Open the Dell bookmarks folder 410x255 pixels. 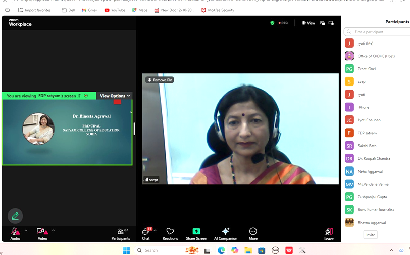(68, 10)
